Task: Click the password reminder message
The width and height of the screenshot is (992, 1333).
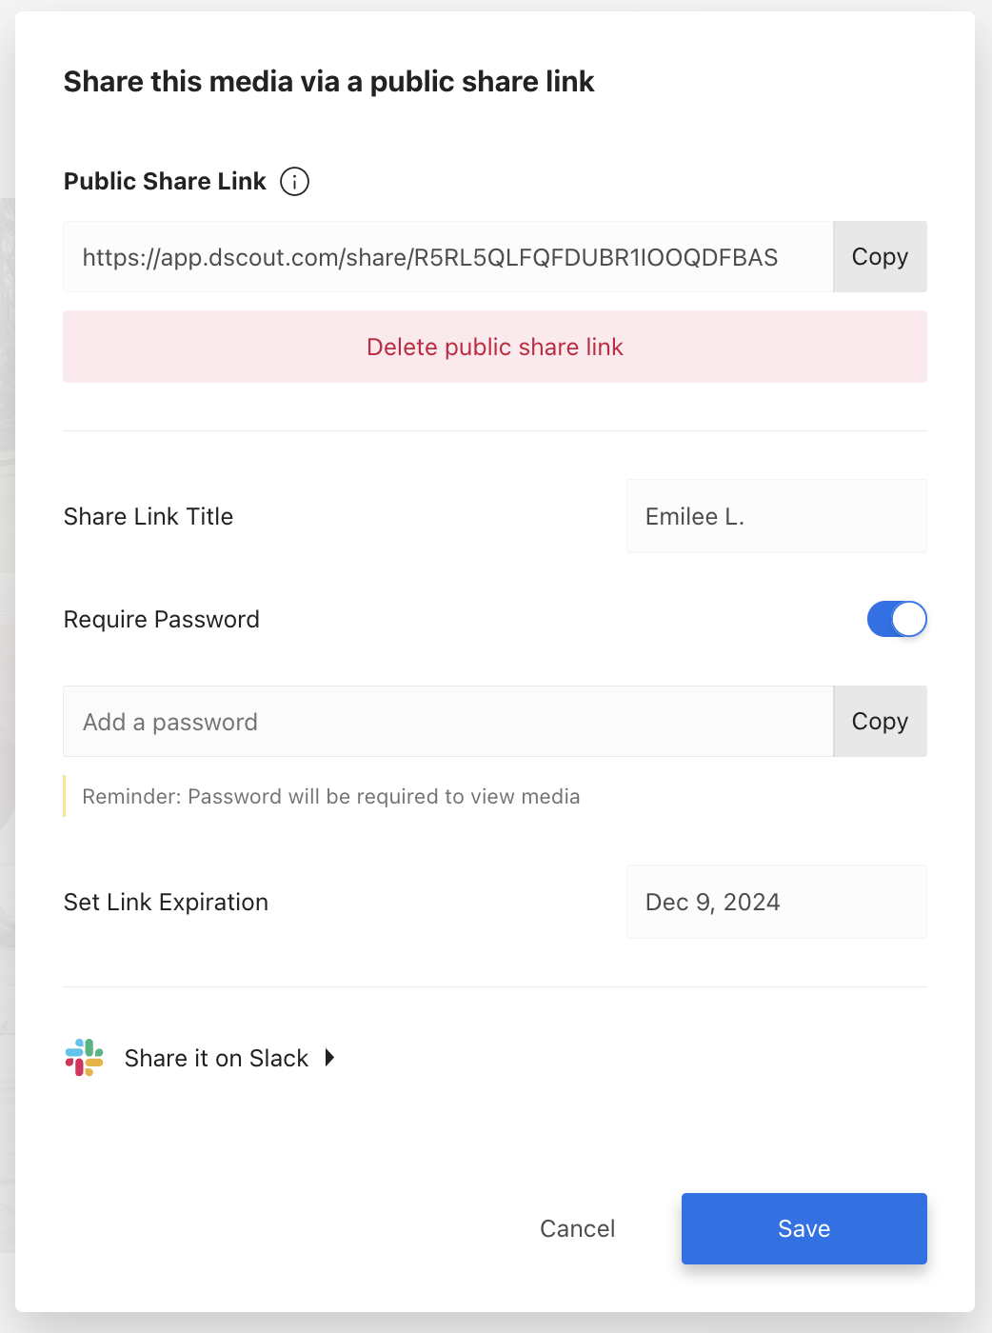Action: click(329, 796)
